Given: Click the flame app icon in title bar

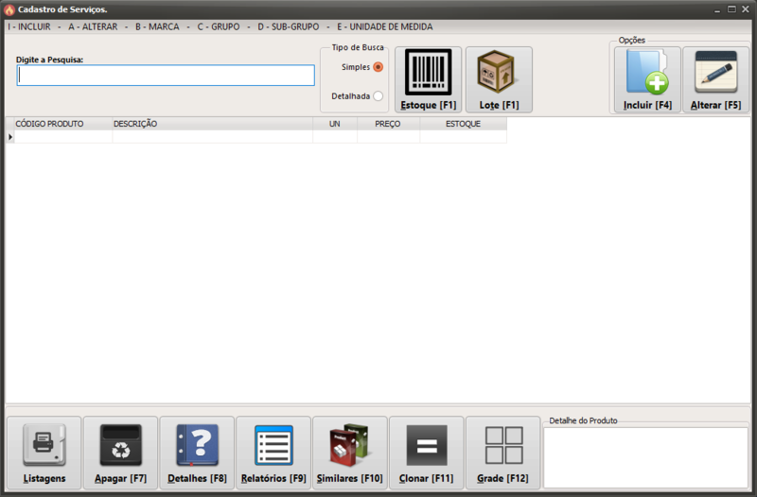Looking at the screenshot, I should (9, 9).
